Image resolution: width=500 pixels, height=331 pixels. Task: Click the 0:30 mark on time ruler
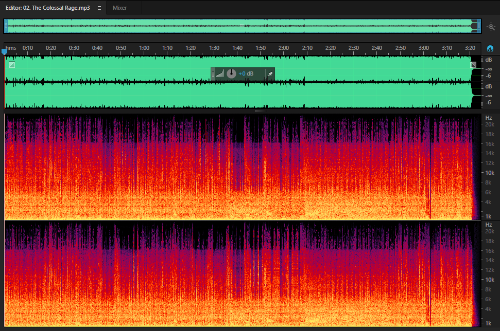click(74, 48)
